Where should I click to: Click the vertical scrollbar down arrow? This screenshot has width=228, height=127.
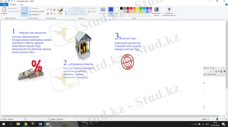227,114
